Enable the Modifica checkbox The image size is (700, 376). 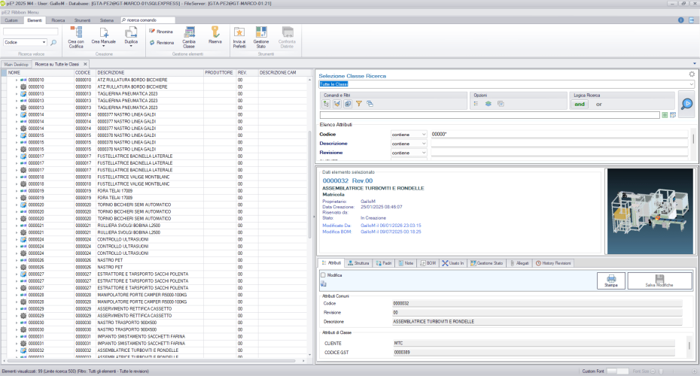323,276
